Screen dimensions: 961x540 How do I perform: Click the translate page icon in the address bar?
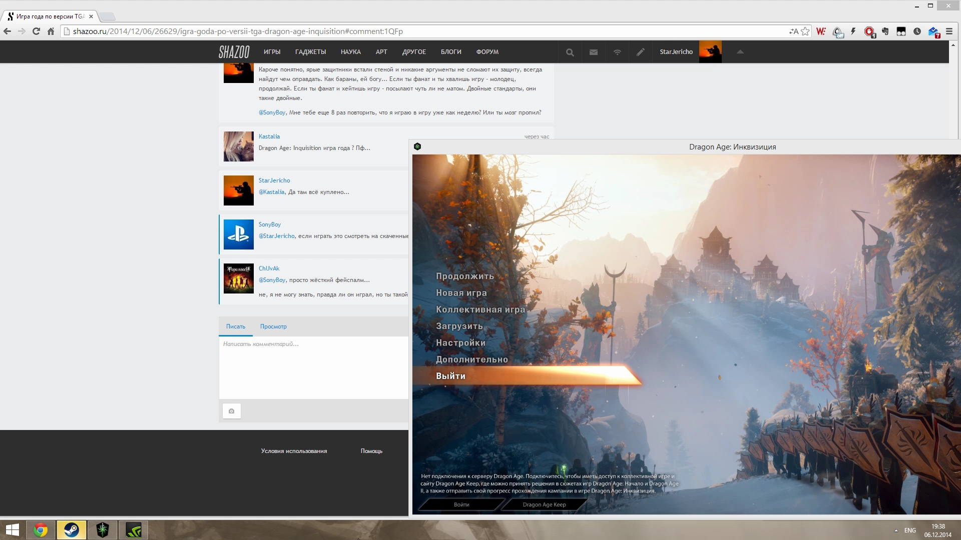pyautogui.click(x=794, y=31)
